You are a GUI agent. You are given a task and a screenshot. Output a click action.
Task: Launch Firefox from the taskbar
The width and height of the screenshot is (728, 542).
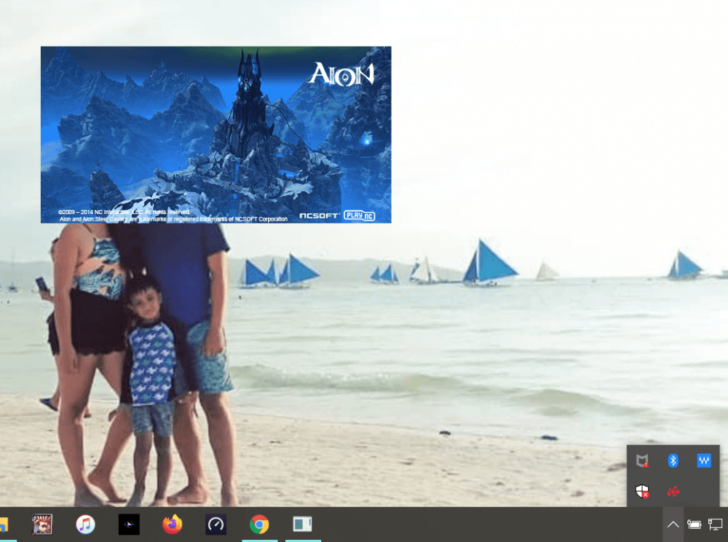[x=173, y=525]
